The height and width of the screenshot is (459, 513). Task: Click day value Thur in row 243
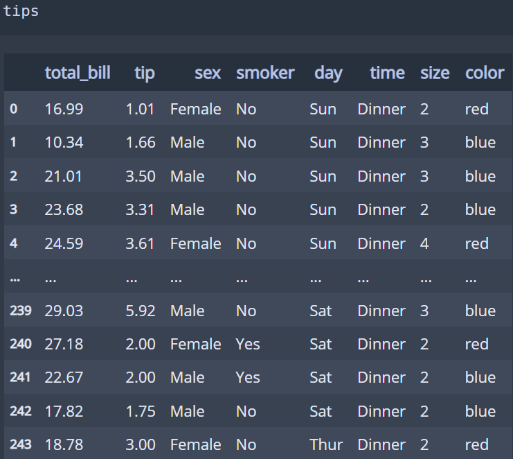(x=326, y=444)
